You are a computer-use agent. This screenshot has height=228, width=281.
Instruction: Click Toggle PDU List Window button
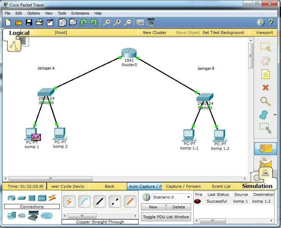tap(166, 217)
